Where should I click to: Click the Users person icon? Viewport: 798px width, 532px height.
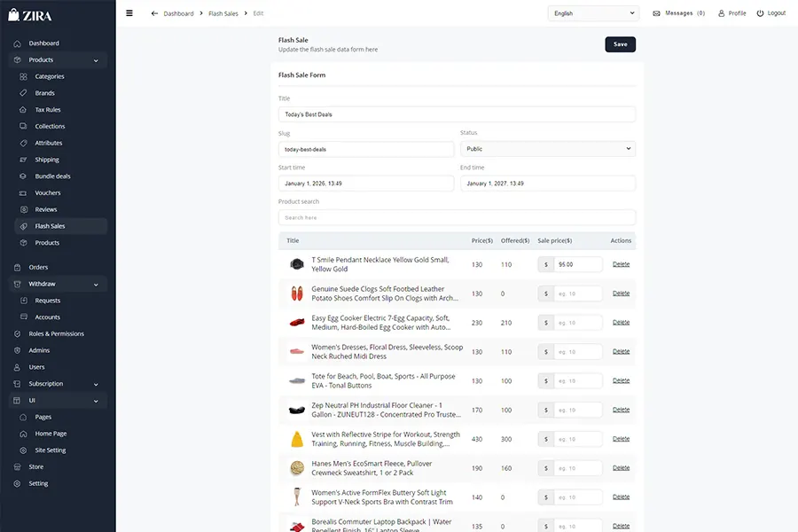[18, 367]
